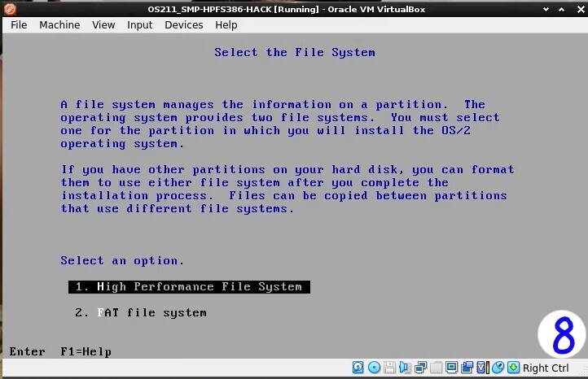Click the mouse integration status icon

pos(498,368)
